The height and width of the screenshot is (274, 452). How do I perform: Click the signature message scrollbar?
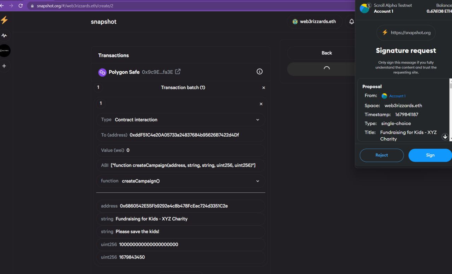pyautogui.click(x=451, y=109)
